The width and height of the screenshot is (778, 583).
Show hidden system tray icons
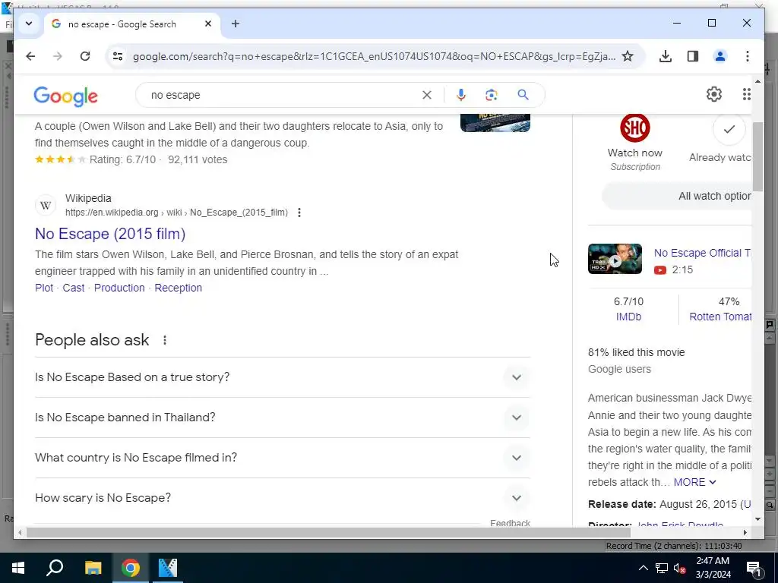coord(643,568)
